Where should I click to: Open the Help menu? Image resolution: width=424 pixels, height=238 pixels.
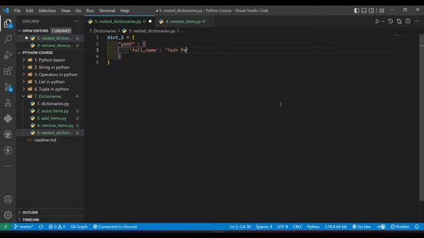(125, 11)
